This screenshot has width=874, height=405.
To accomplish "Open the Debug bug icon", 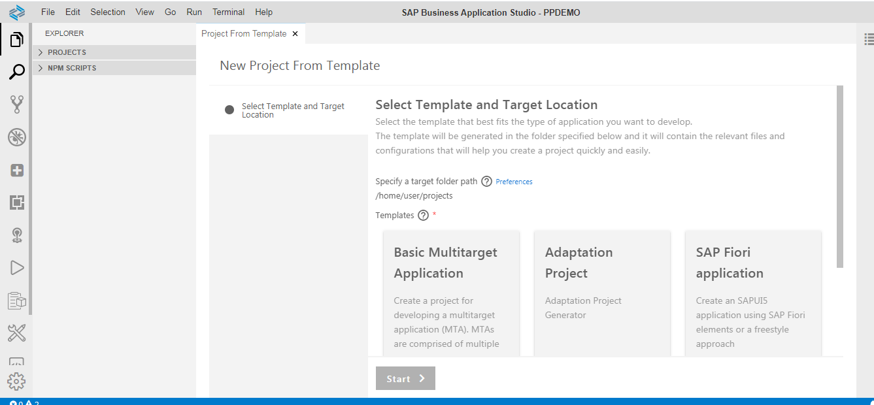I will [x=16, y=137].
